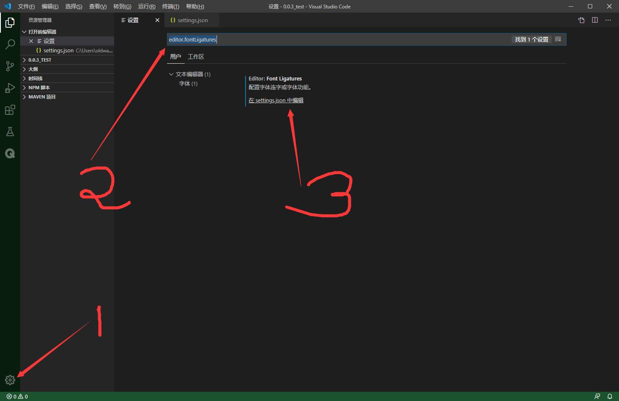Select 设置 entry in open editors
The image size is (619, 401).
pos(67,41)
